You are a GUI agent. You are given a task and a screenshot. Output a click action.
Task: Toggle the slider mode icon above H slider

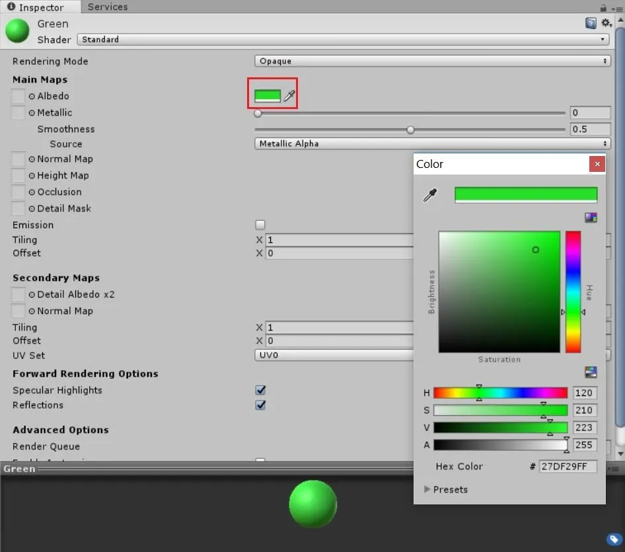coord(591,372)
